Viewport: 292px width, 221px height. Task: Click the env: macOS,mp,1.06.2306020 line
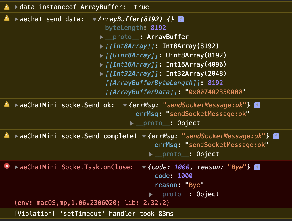point(92,203)
